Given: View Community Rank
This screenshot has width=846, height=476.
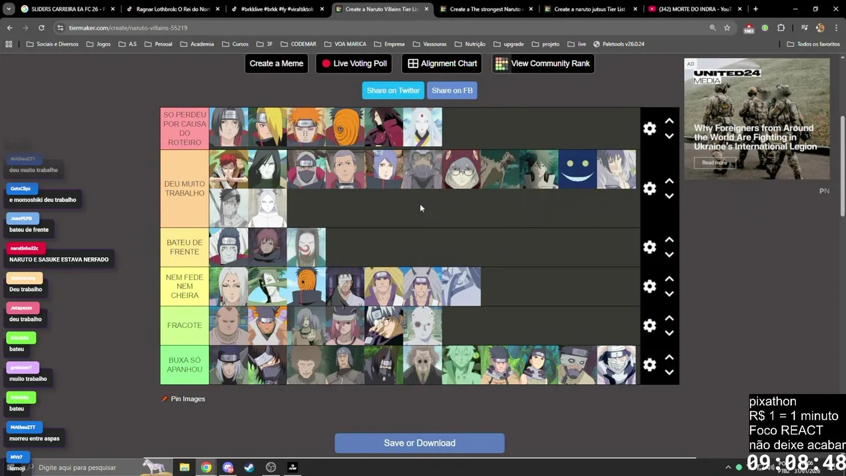Looking at the screenshot, I should (543, 63).
